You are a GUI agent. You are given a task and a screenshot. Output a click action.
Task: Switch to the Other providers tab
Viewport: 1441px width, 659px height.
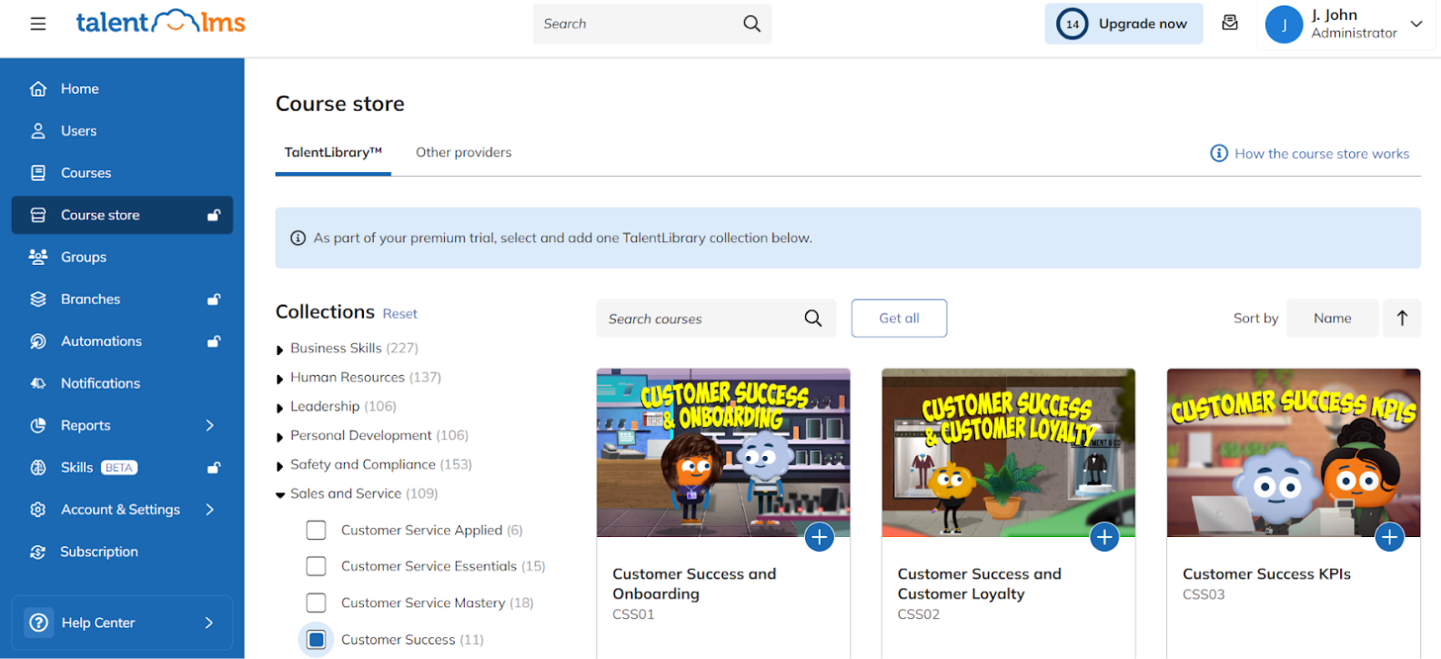[x=464, y=152]
